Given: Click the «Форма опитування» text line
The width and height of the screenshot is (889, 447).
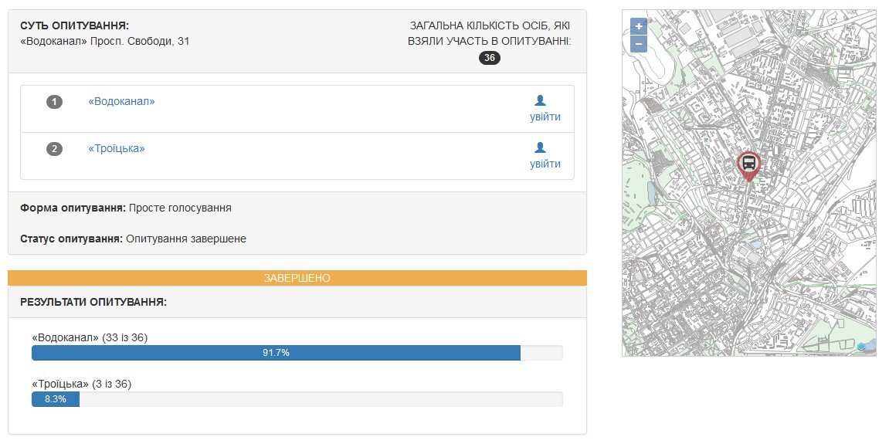Looking at the screenshot, I should pyautogui.click(x=126, y=208).
